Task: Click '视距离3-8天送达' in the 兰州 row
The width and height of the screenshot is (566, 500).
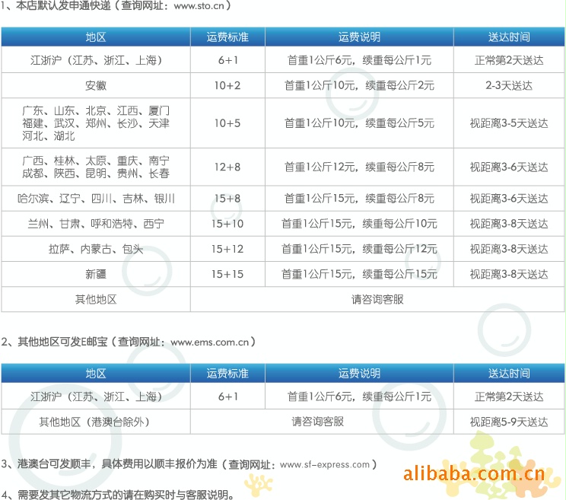Action: [x=509, y=224]
